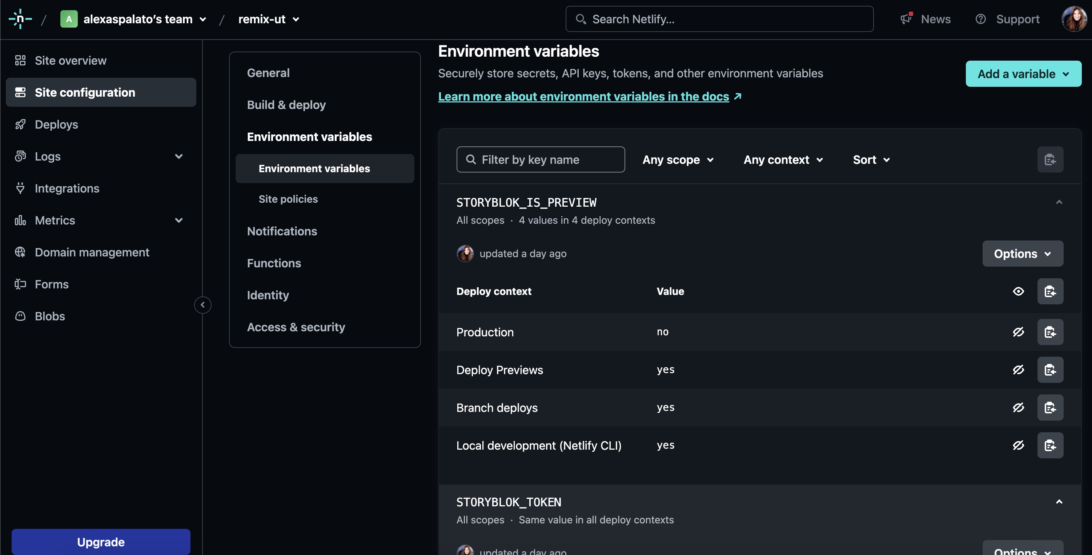Open Options for STORYBLOK_IS_PREVIEW
The width and height of the screenshot is (1092, 555).
click(x=1023, y=254)
